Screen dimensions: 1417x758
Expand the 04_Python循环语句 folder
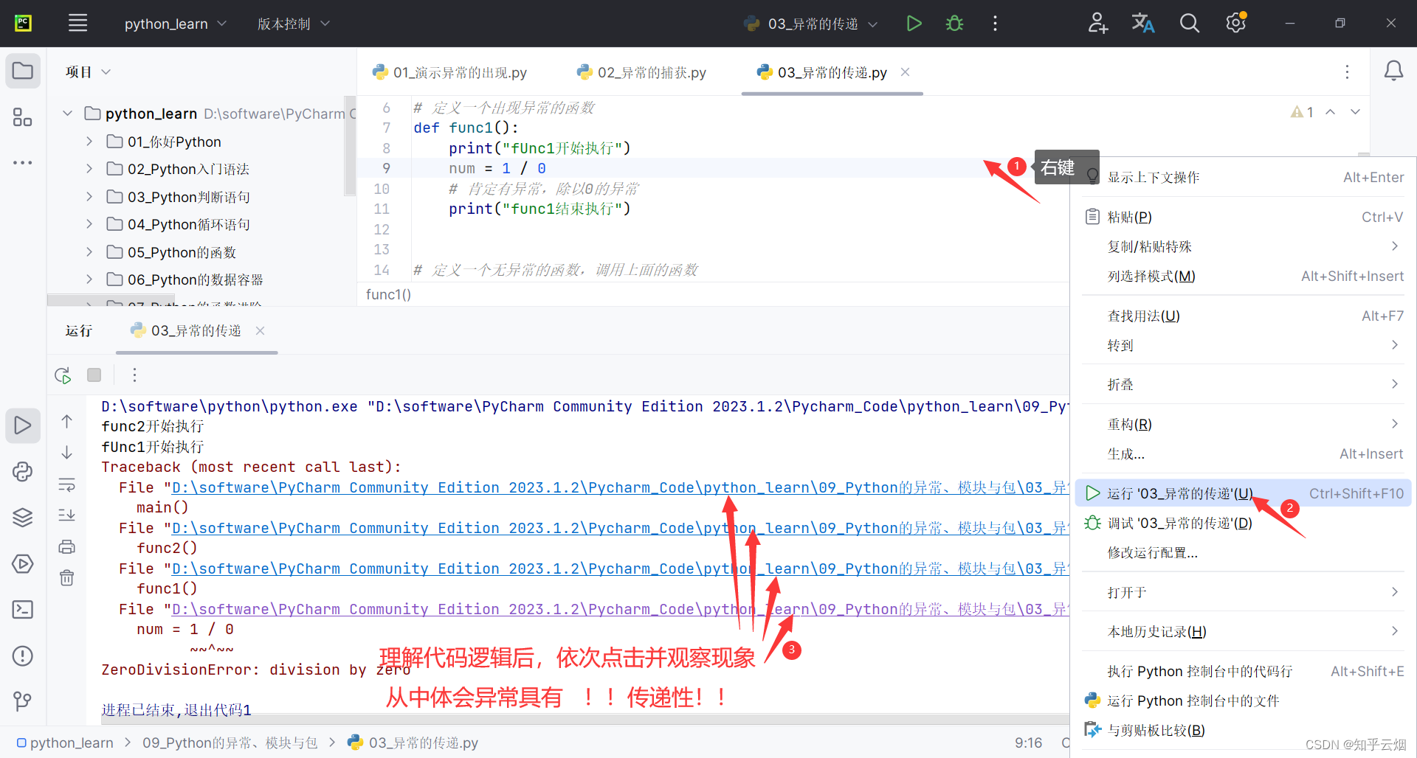click(89, 224)
